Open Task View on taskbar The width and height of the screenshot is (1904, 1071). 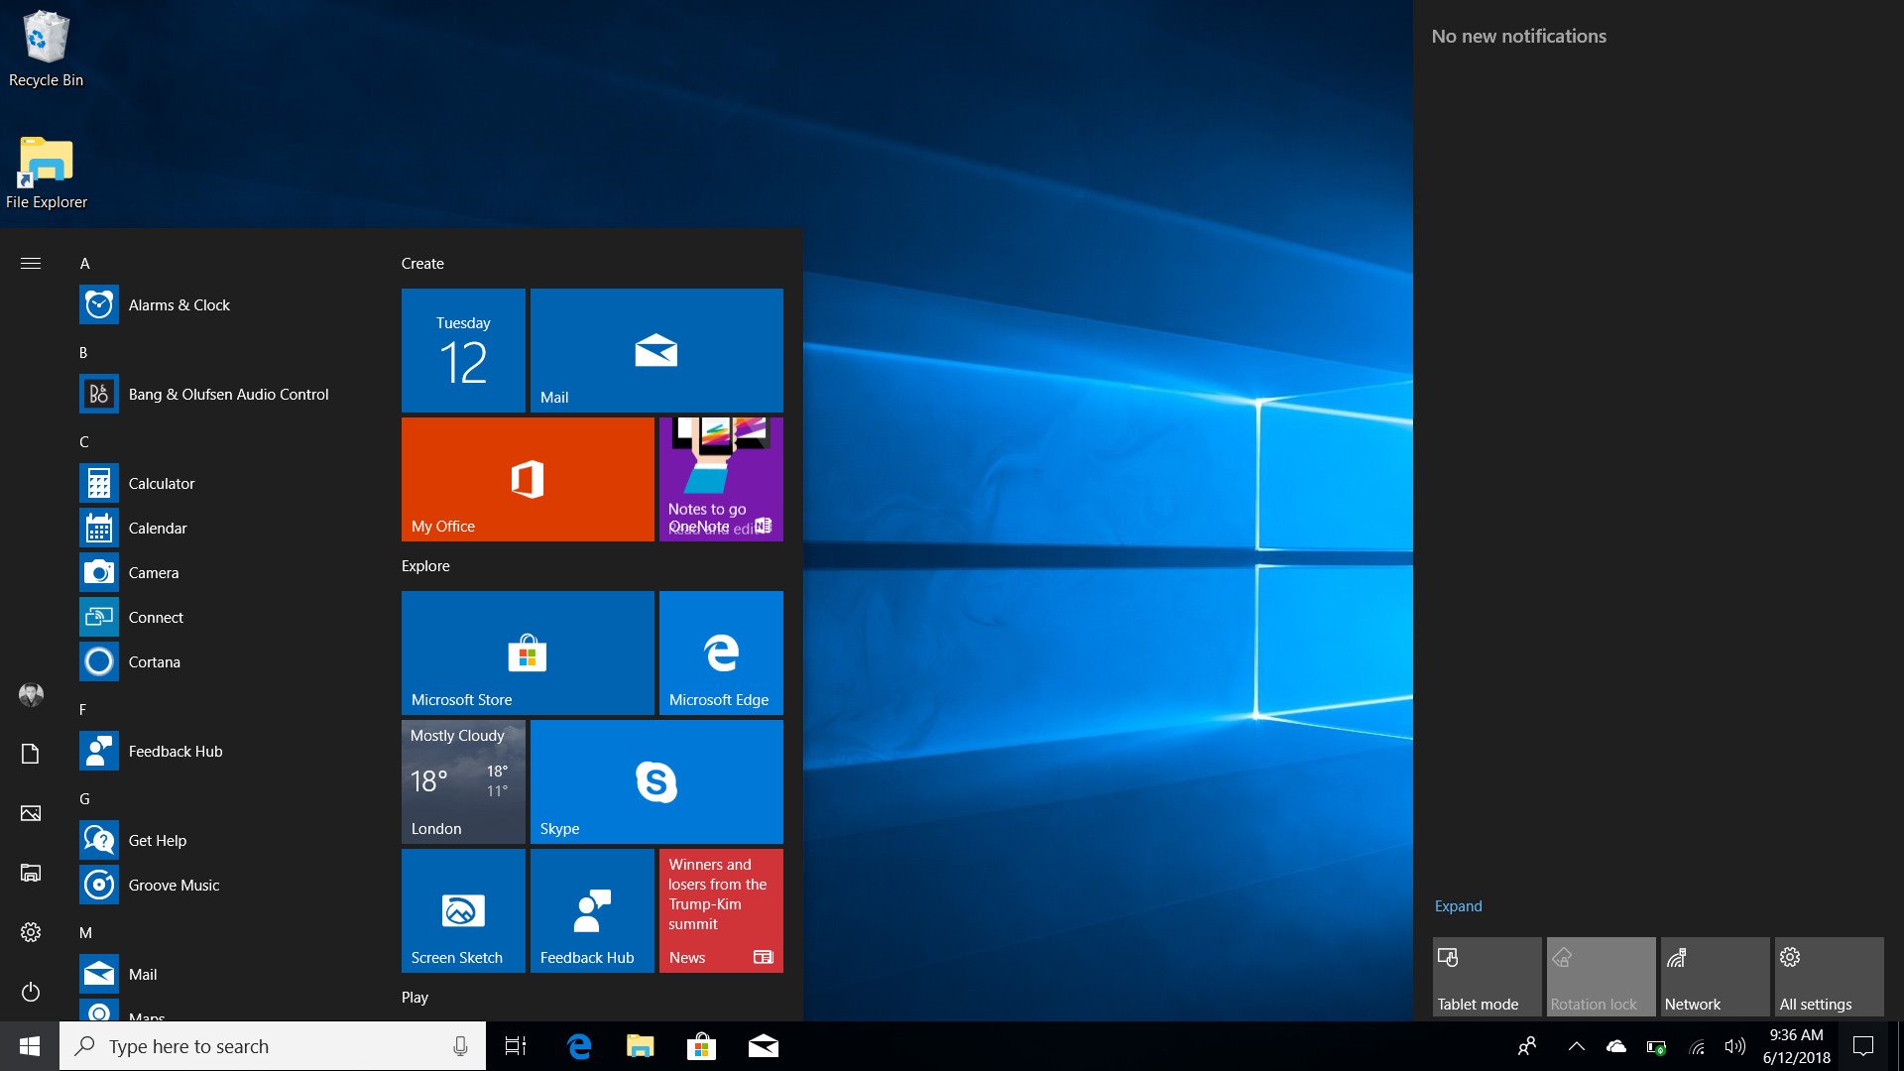(x=516, y=1046)
